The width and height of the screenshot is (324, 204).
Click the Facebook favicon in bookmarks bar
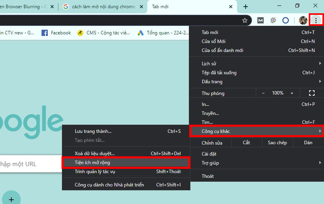tap(45, 33)
